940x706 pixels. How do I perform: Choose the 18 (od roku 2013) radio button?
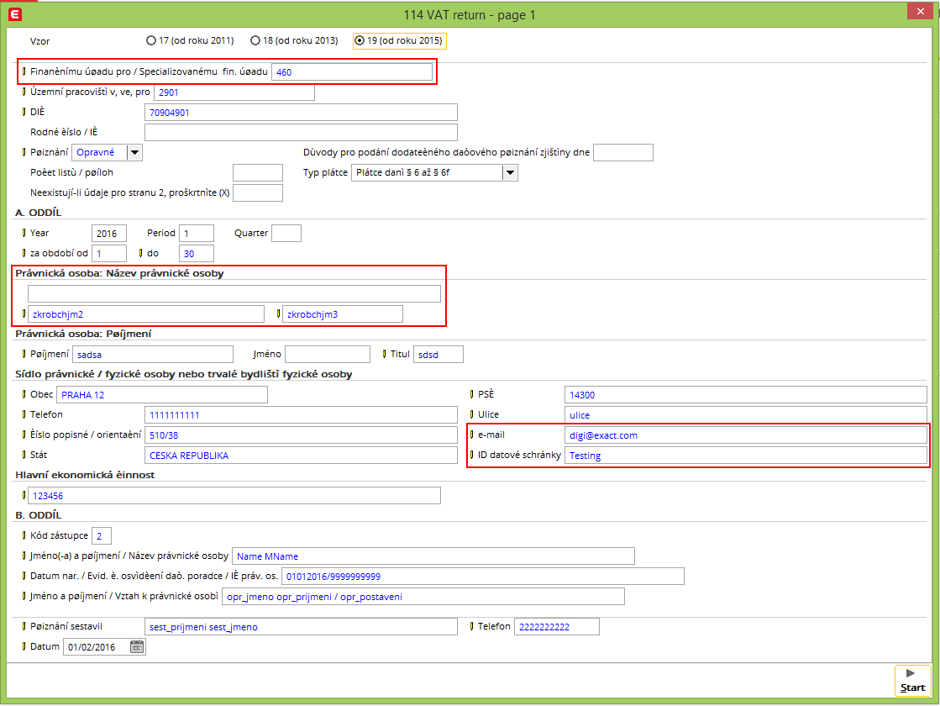[255, 40]
